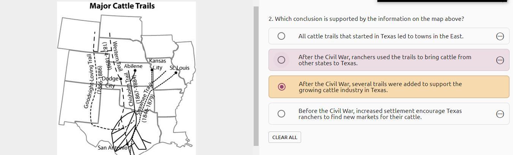Click the Abilene label on the map
Viewport: 513px width, 155px height.
point(133,66)
